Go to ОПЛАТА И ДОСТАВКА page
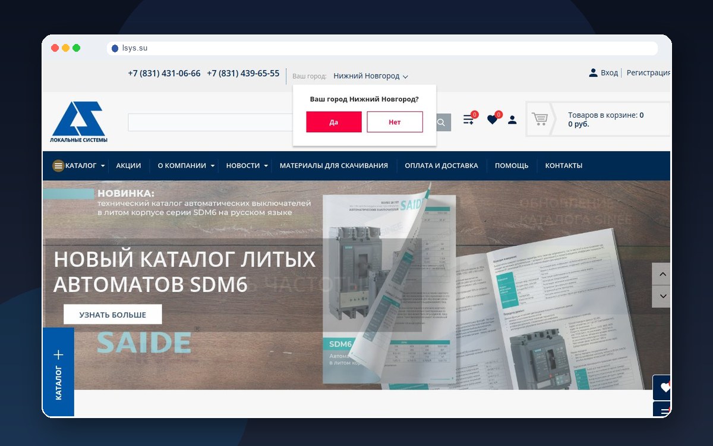Image resolution: width=713 pixels, height=446 pixels. 441,166
